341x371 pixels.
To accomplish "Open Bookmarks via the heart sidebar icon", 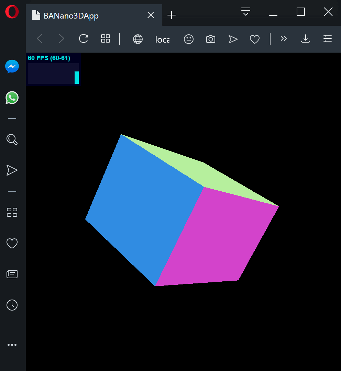I will (x=12, y=243).
